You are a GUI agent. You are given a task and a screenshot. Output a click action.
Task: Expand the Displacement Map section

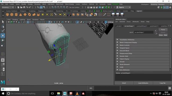click(x=143, y=53)
